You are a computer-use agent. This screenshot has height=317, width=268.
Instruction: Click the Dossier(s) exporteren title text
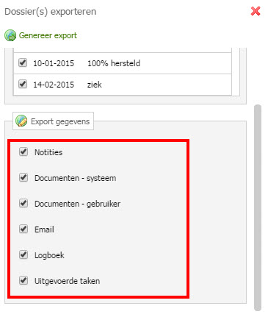point(51,12)
